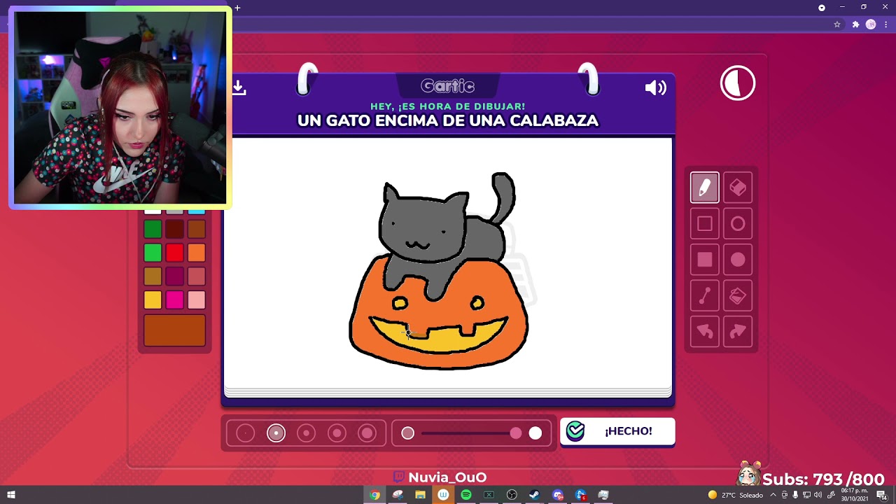Open the Windows Start menu
896x504 pixels.
tap(10, 495)
